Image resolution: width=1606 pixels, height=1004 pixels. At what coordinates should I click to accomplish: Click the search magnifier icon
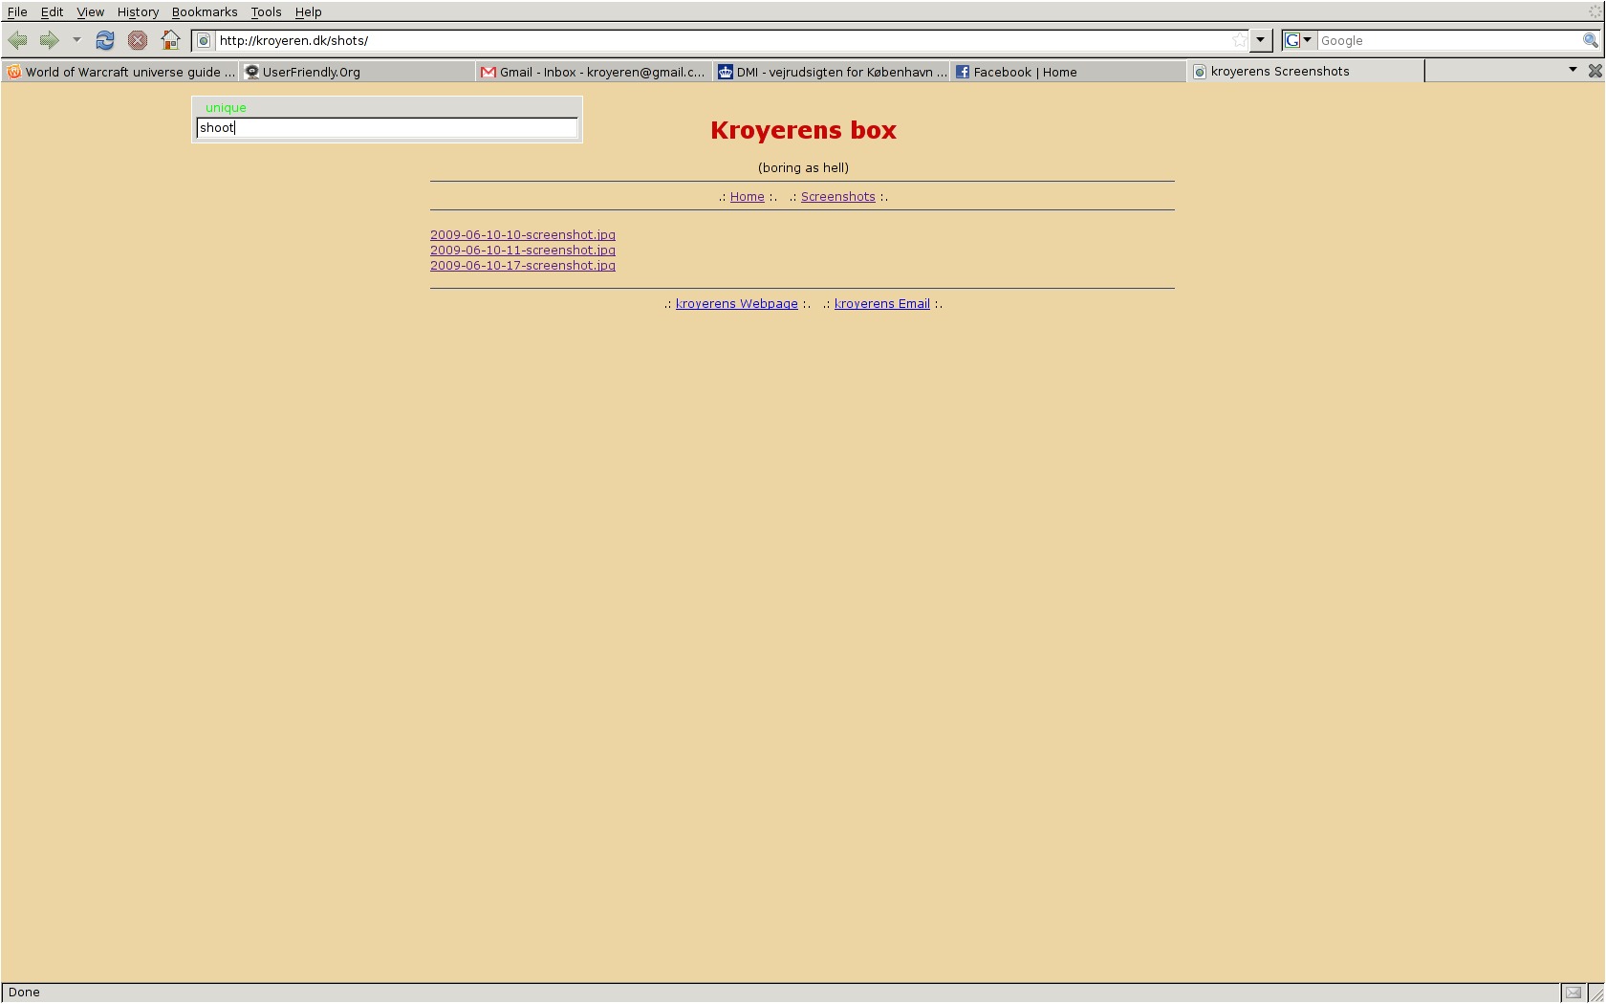(1590, 40)
